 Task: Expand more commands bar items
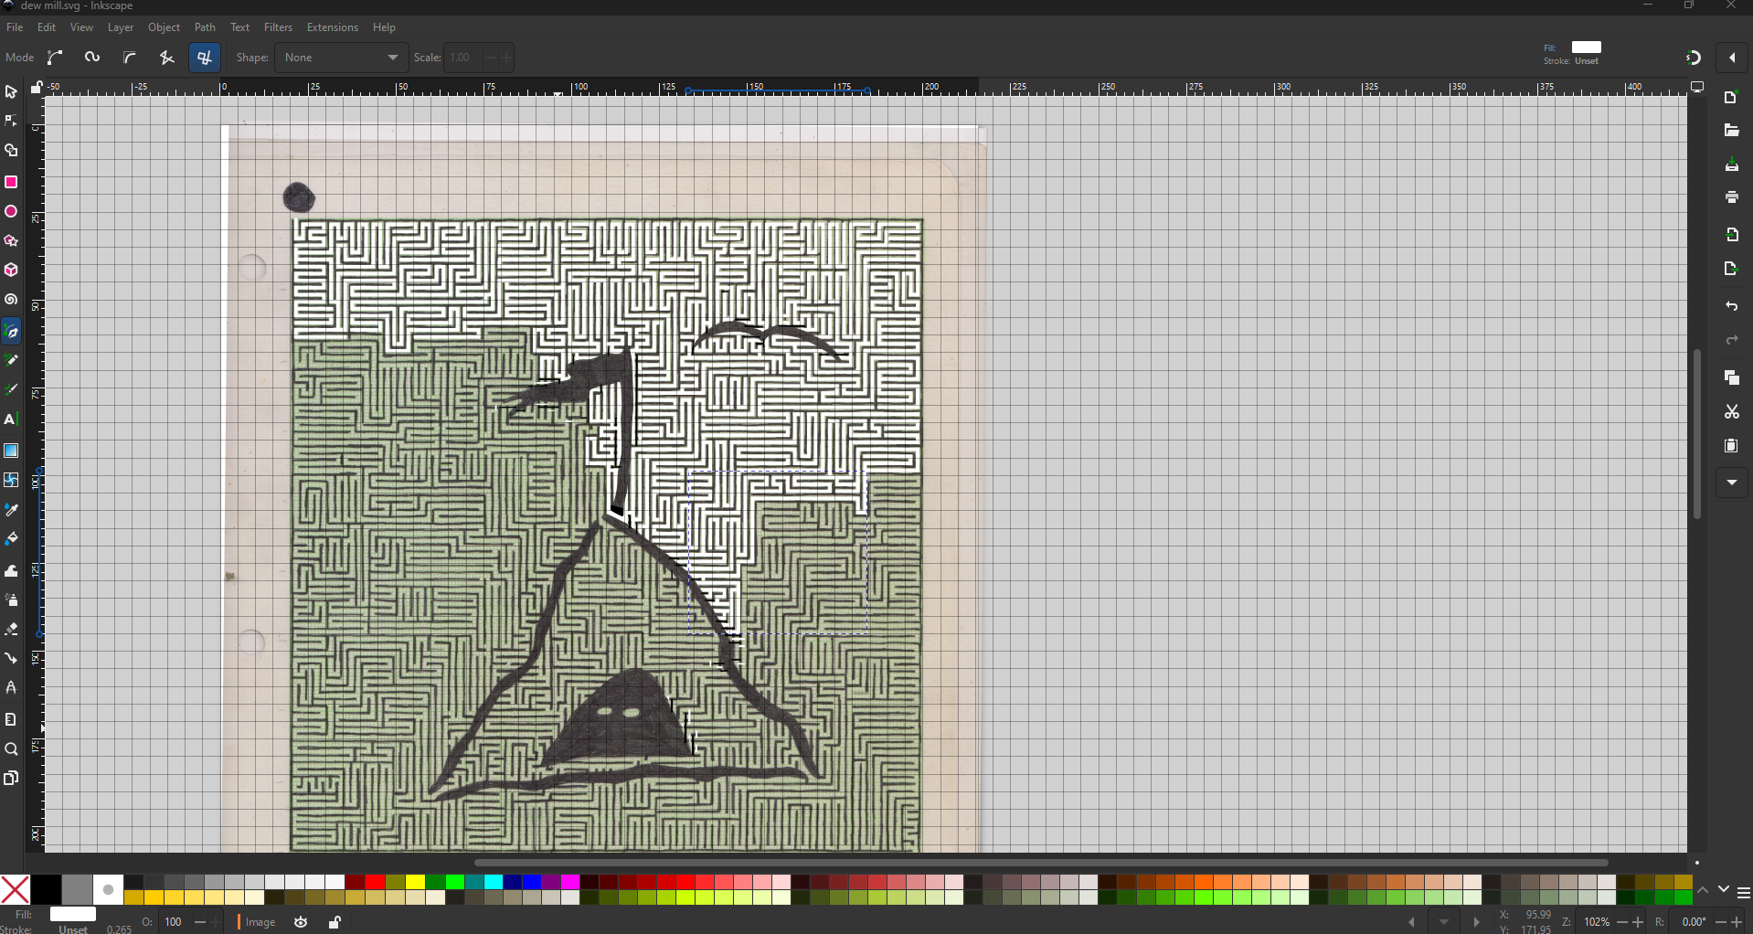click(x=1732, y=483)
